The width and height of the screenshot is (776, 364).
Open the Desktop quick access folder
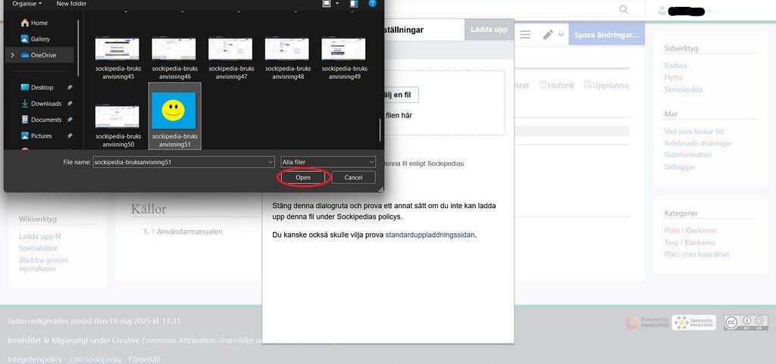point(42,88)
